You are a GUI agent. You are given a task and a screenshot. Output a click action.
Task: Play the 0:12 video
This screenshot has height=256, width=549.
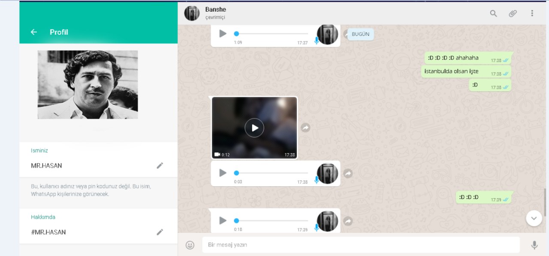[254, 128]
